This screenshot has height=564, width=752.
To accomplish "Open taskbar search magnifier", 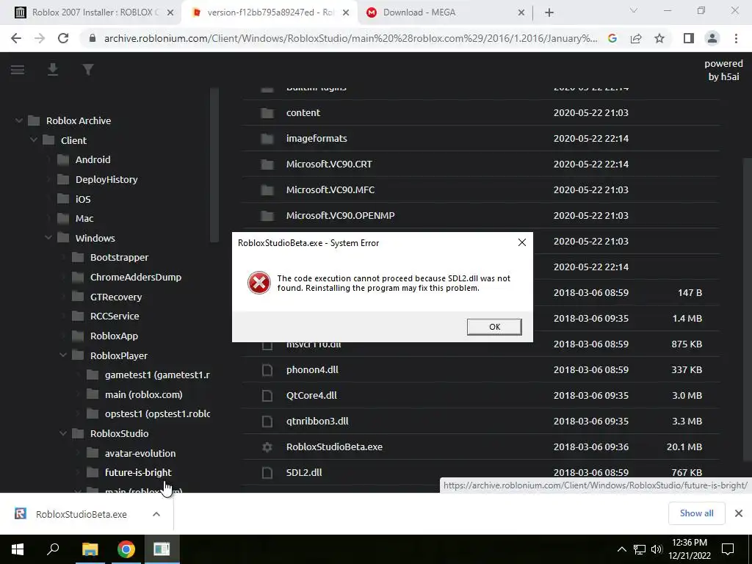I will click(53, 549).
